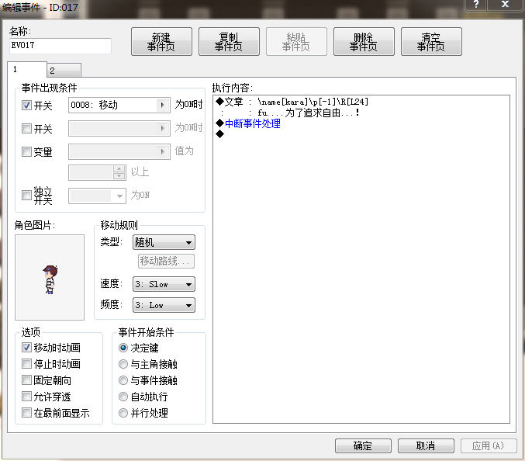Open switch selector 0008: 移动

[x=119, y=106]
